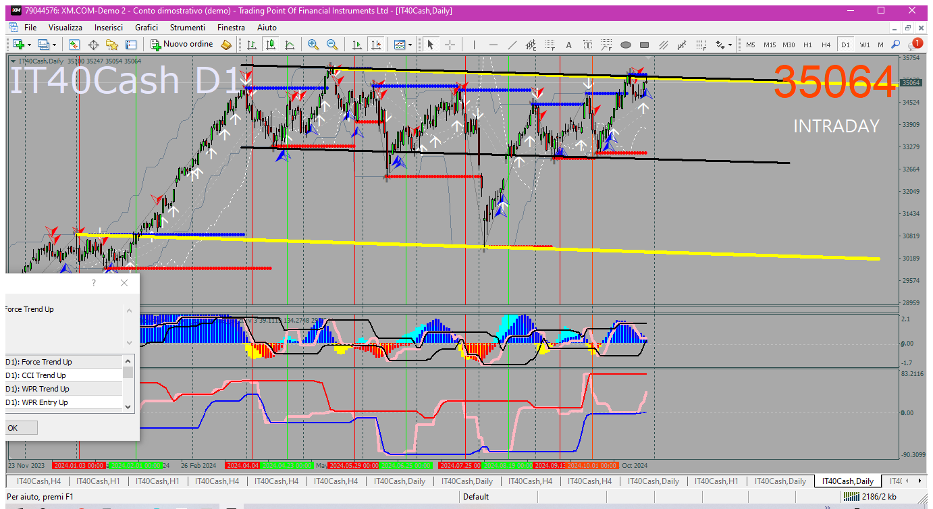This screenshot has height=509, width=933.
Task: Open the chat notifications bubble
Action: click(x=915, y=45)
